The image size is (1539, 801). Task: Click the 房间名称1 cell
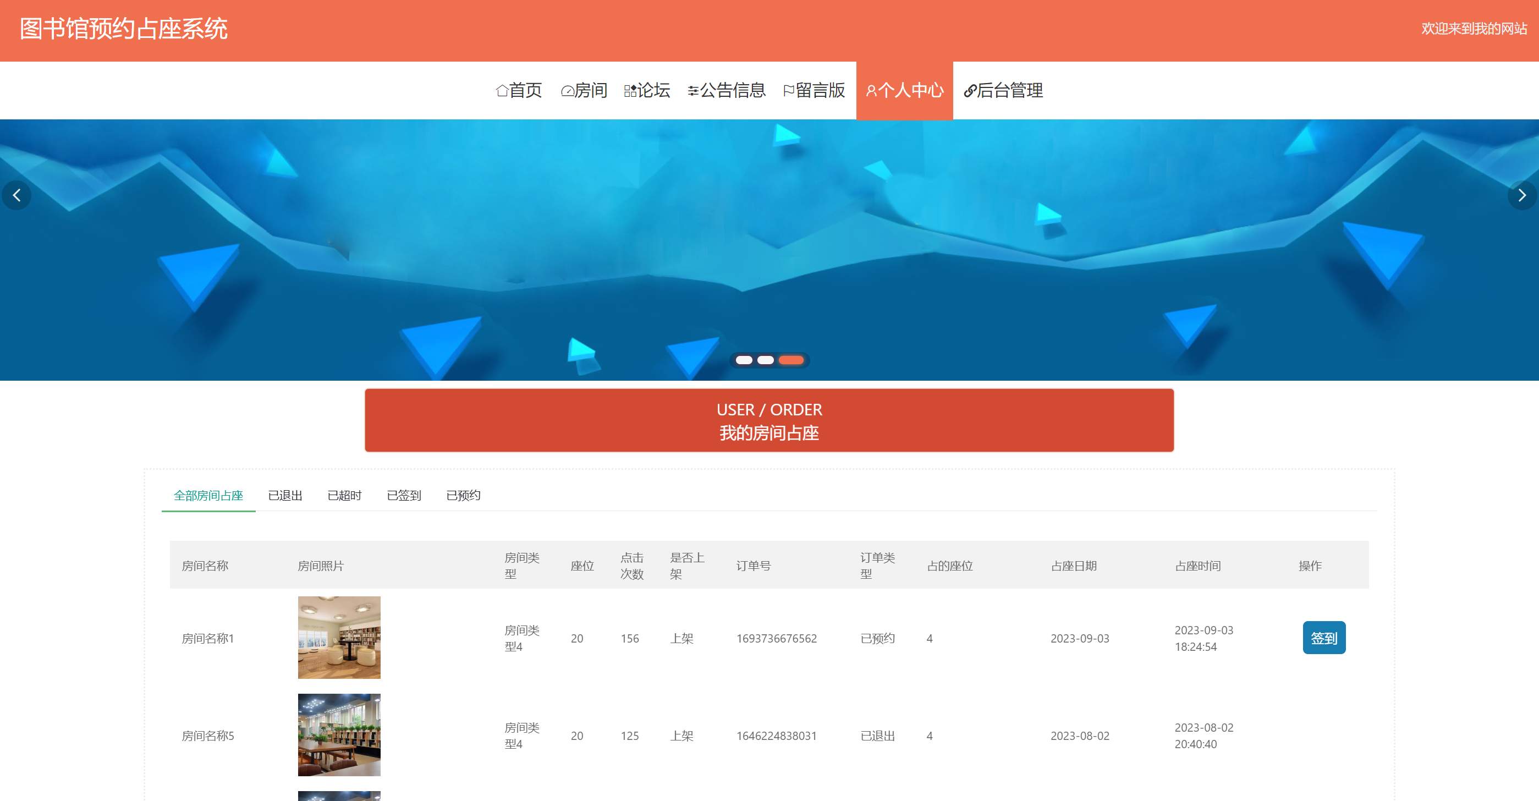pos(208,638)
